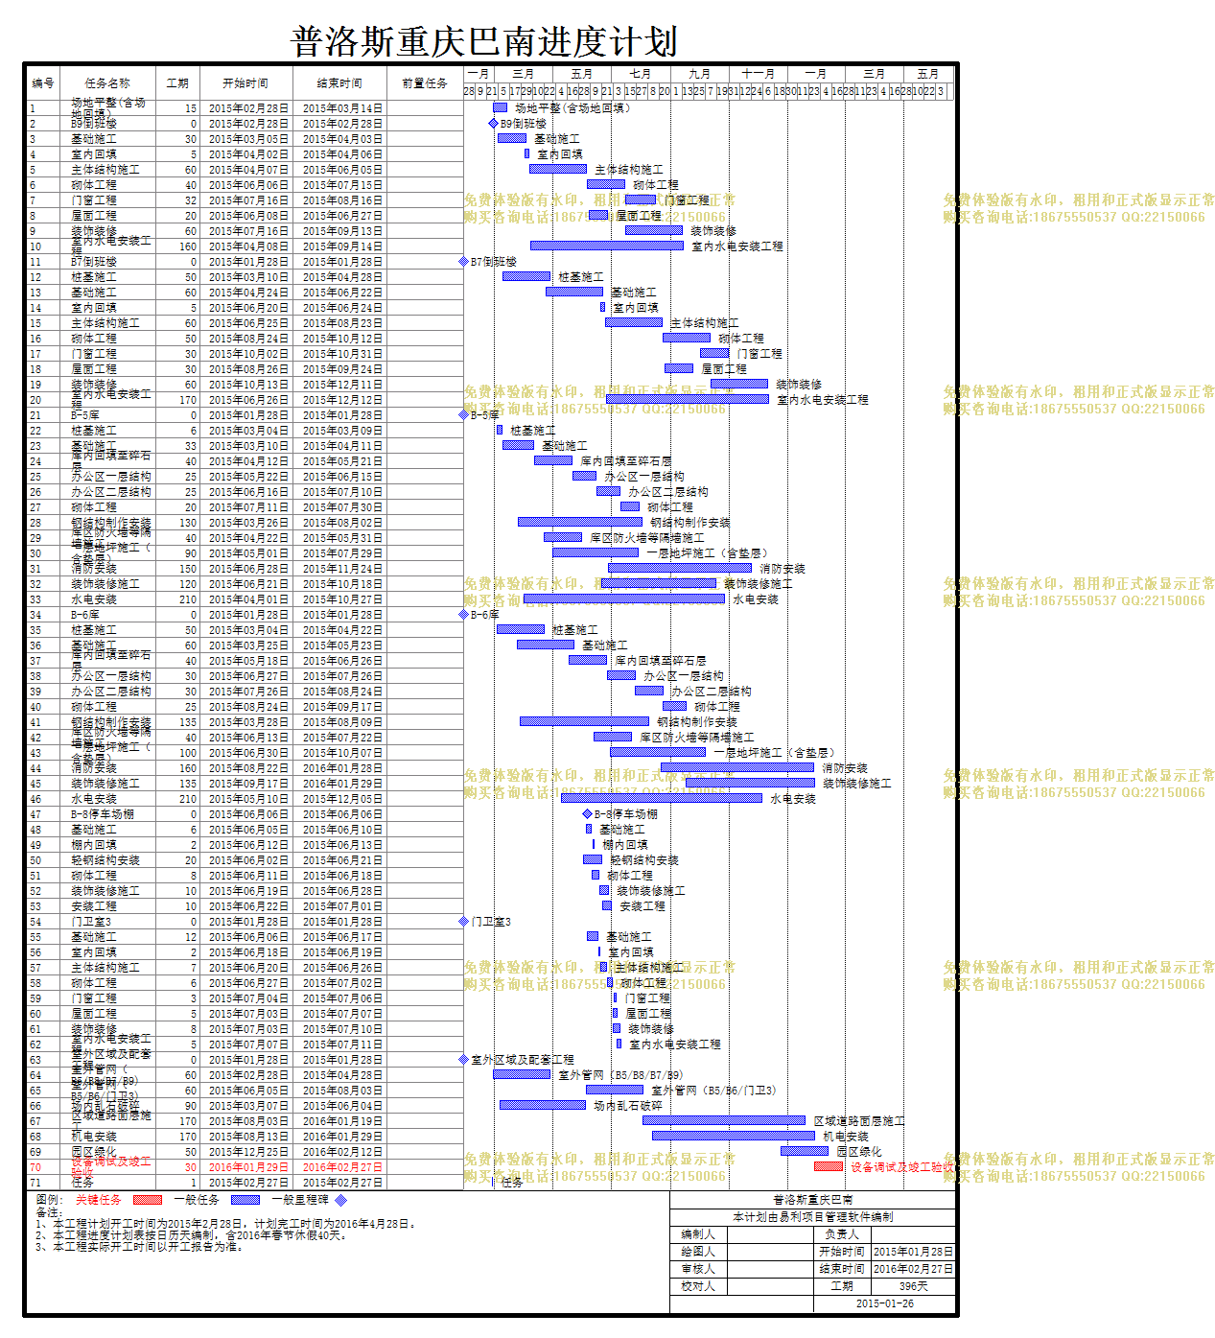Screen dimensions: 1215x1338
Task: Click the chart title 普洛斯重庆巴南进度计划
Action: point(484,41)
